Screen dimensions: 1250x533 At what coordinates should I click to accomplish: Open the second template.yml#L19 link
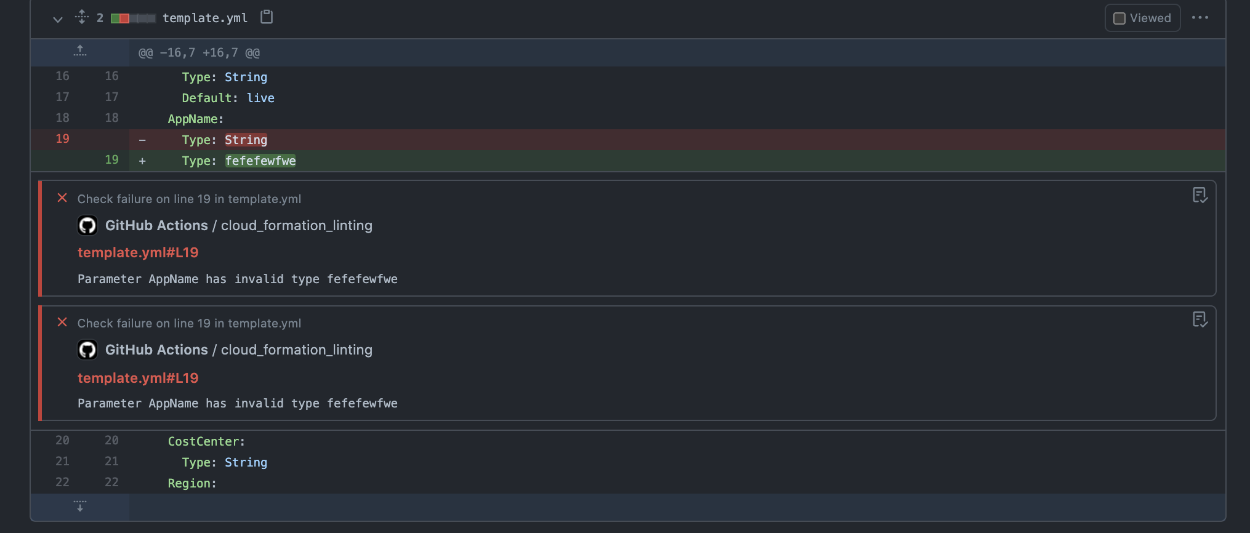coord(138,378)
